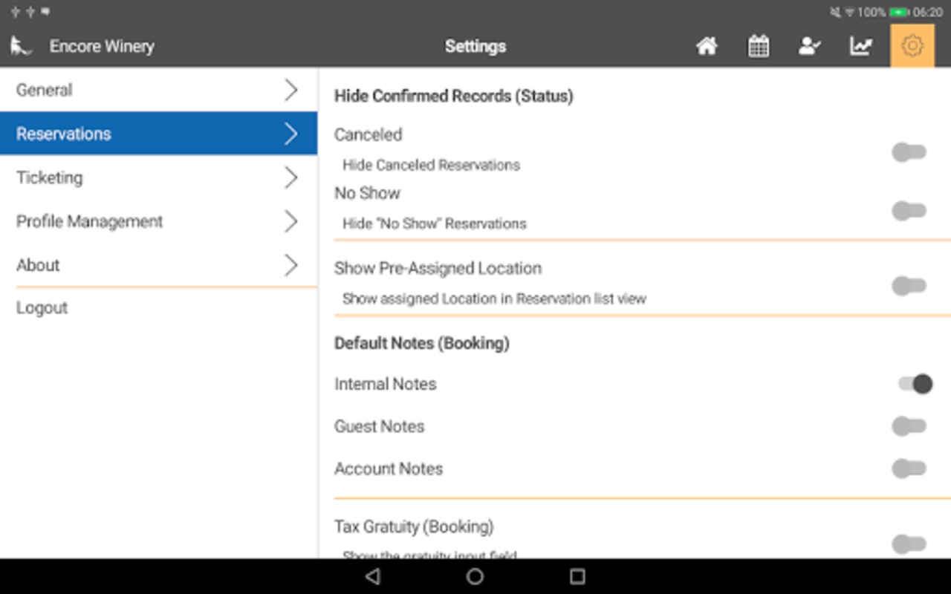Viewport: 951px width, 594px height.
Task: Select General in settings menu
Action: [x=158, y=90]
